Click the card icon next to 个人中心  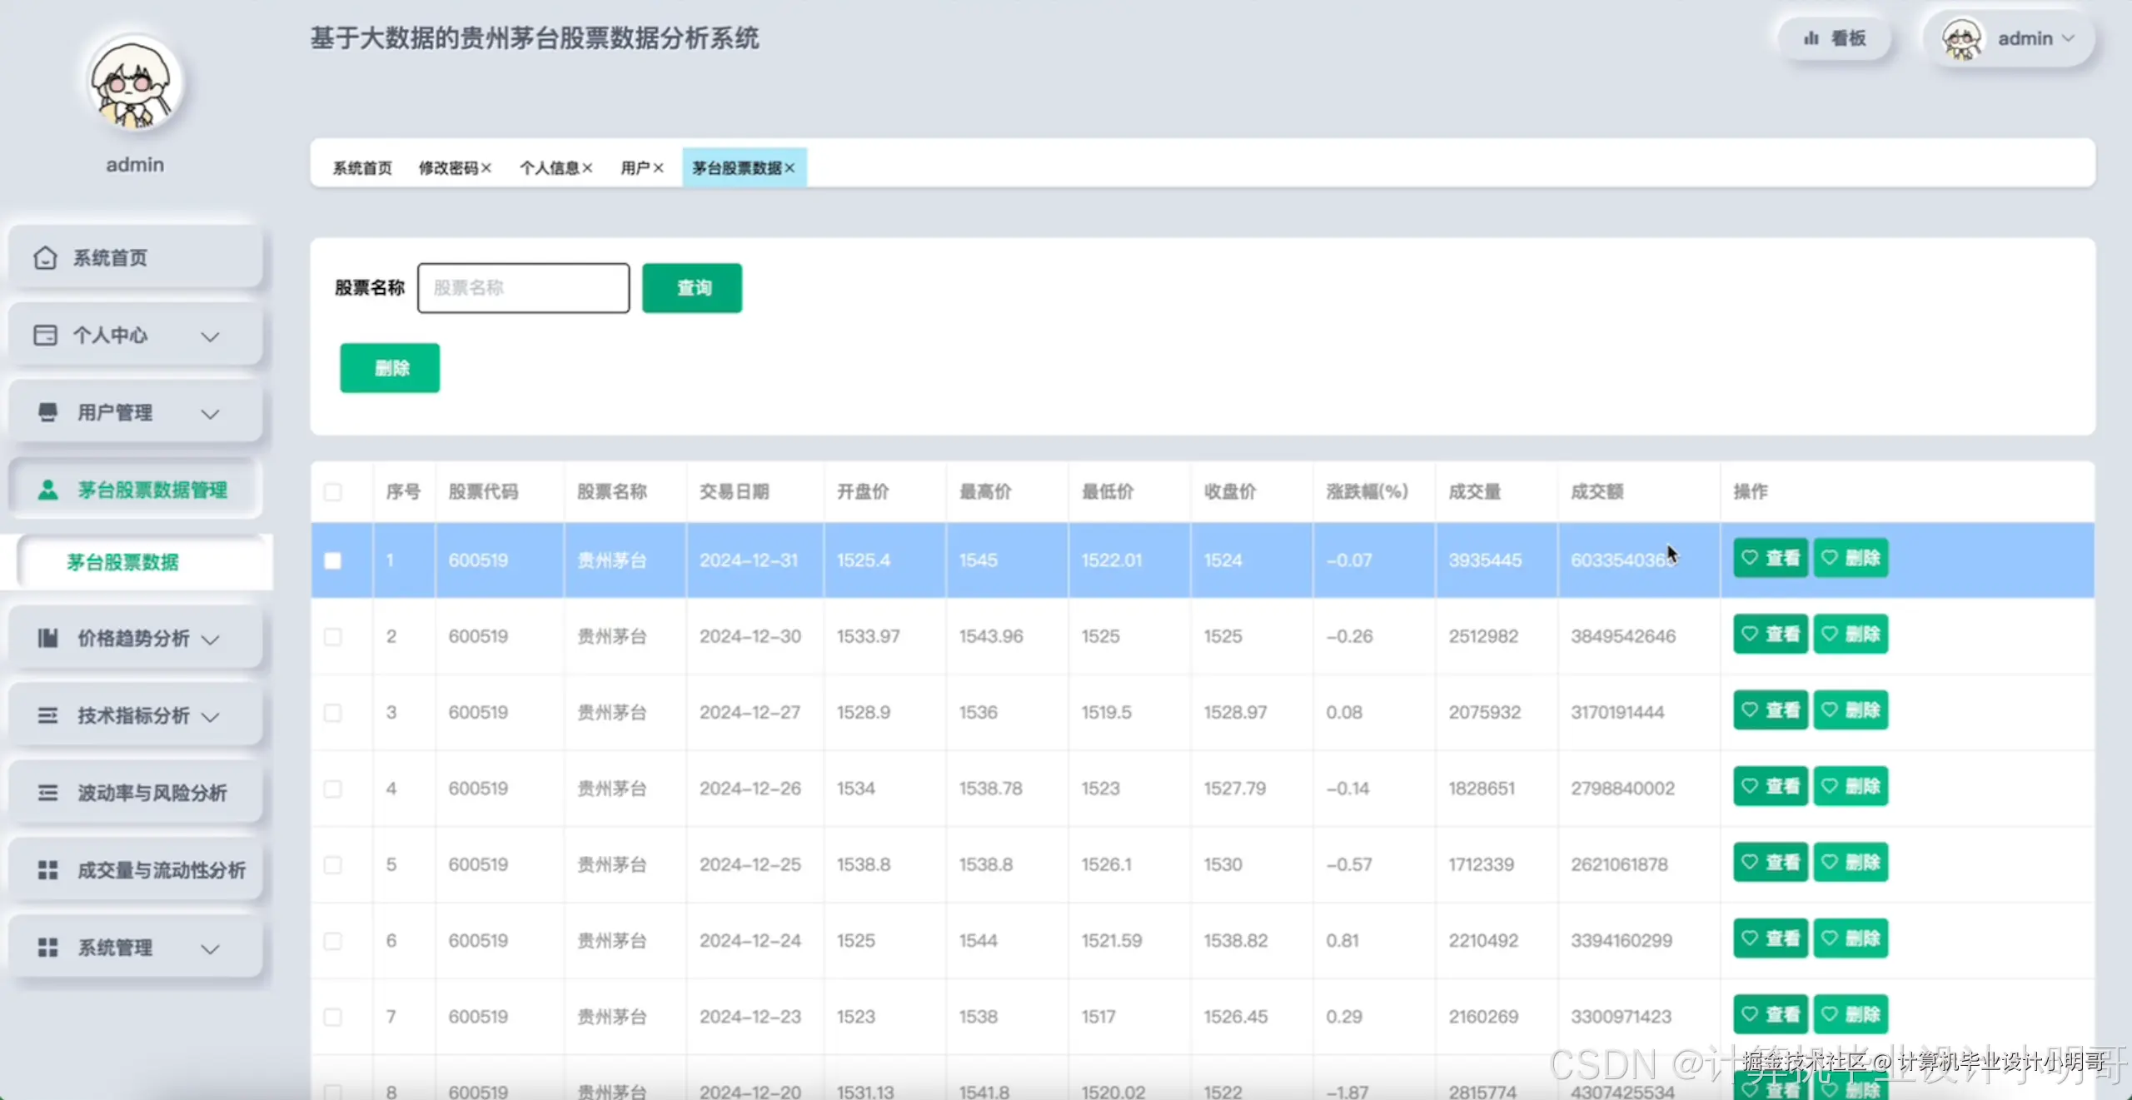[x=45, y=336]
